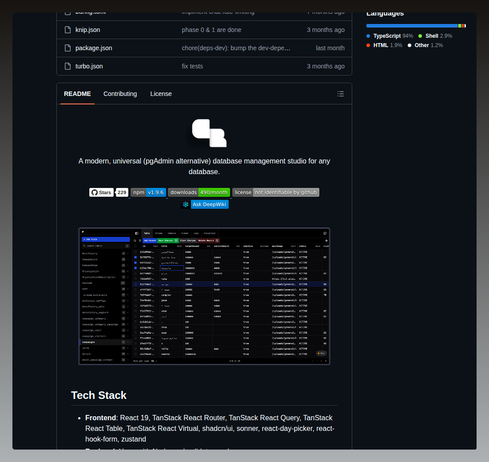Click the turbo.json file icon
This screenshot has height=462, width=489.
click(68, 66)
